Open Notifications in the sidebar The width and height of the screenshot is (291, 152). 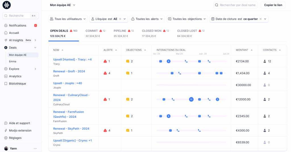tap(18, 25)
